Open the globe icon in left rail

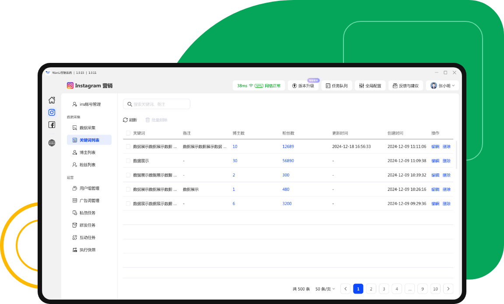pyautogui.click(x=52, y=143)
